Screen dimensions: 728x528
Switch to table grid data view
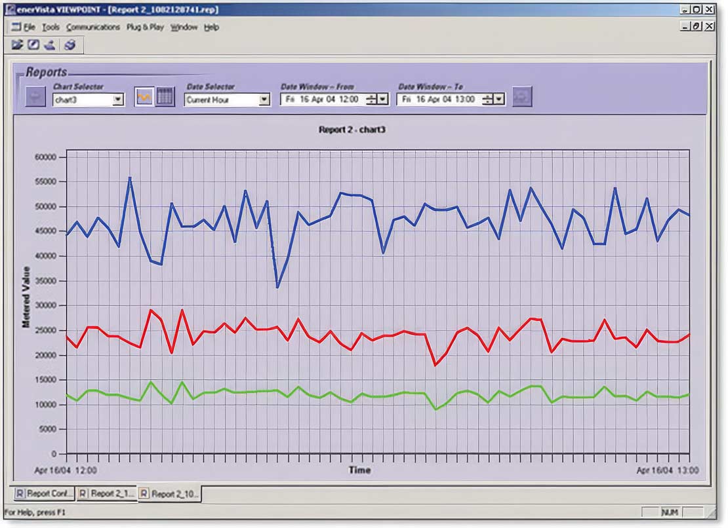165,97
